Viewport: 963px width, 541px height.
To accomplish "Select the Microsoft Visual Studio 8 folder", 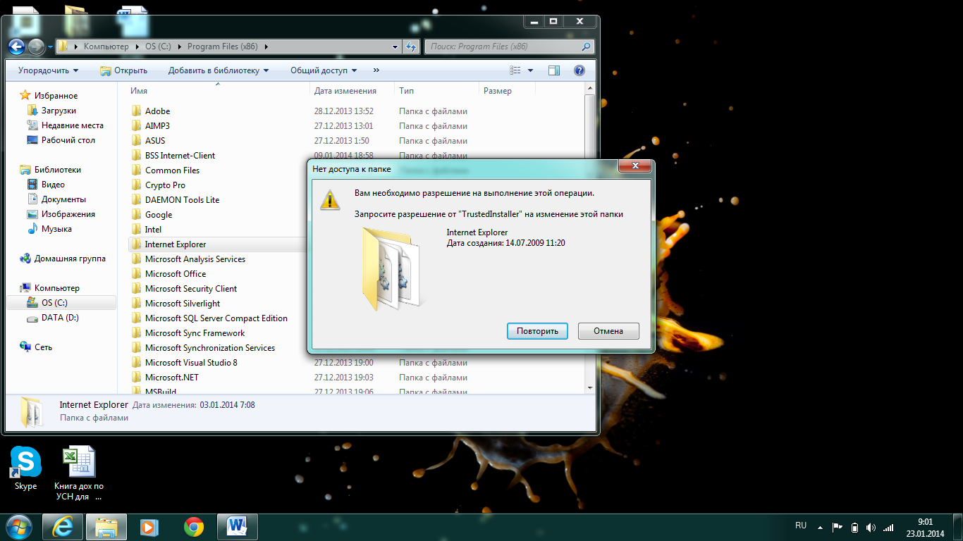I will (191, 363).
